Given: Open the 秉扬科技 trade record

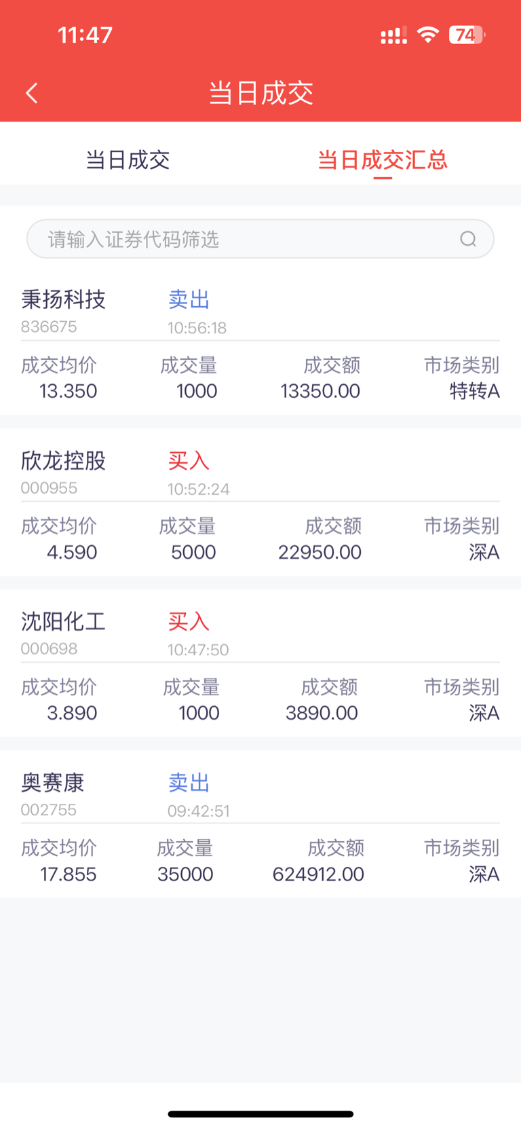Looking at the screenshot, I should 260,344.
